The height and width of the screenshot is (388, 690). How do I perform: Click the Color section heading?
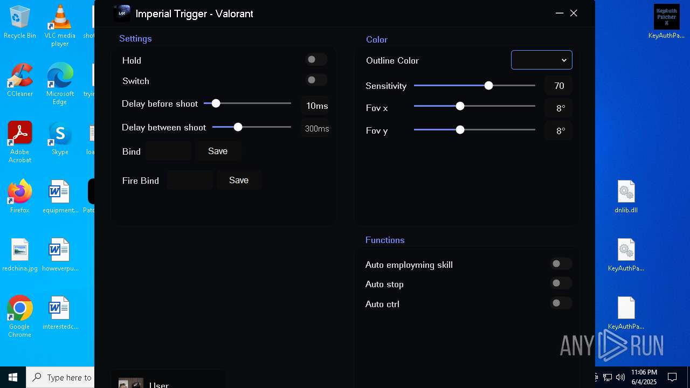377,39
